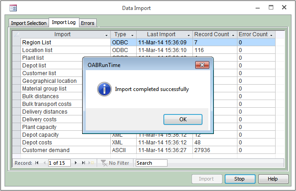The width and height of the screenshot is (296, 191).
Task: Click the 27936 record count cell
Action: (x=215, y=150)
